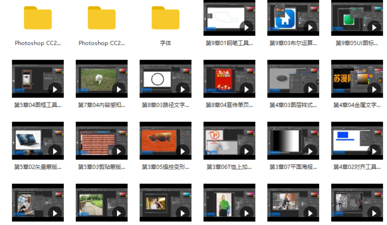Play button on 第5章03剪贴蒙版 video
This screenshot has width=387, height=225.
pos(119,151)
